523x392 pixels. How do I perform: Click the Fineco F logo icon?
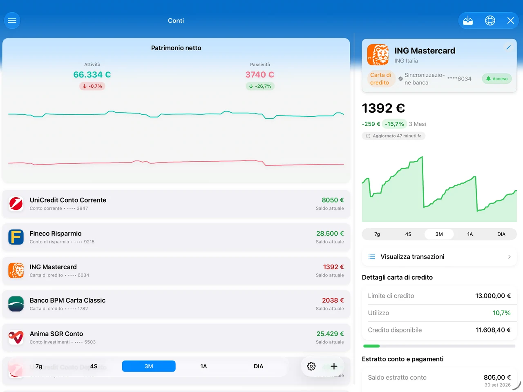coord(16,237)
